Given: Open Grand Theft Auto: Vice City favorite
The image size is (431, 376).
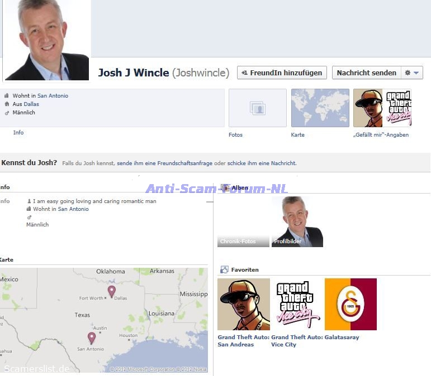Looking at the screenshot, I should [297, 305].
